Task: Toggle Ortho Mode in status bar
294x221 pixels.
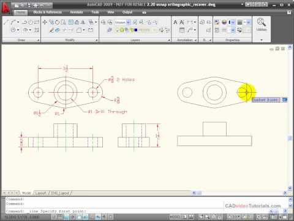Action: 67,217
